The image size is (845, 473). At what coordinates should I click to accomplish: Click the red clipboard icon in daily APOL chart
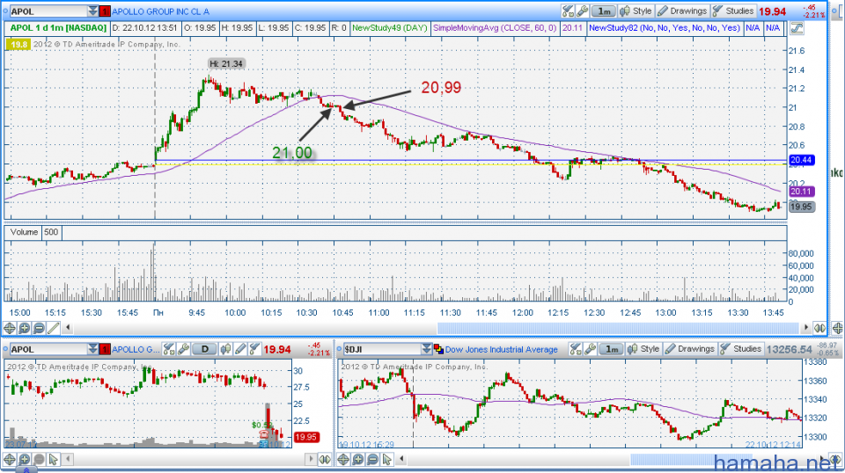[105, 349]
